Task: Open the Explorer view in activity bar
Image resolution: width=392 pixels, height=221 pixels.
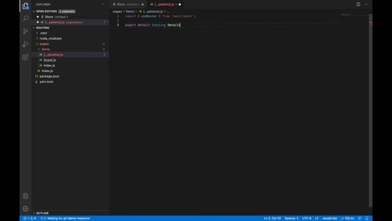Action: 25,6
